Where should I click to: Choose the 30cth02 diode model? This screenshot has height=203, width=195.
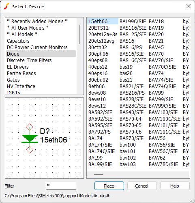(x=98, y=48)
